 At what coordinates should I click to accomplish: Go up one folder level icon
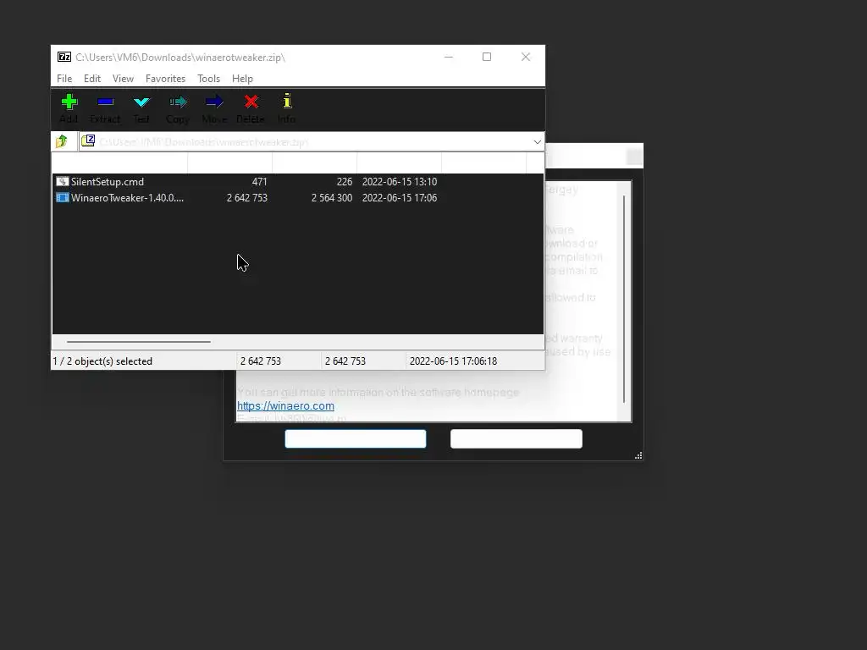(61, 141)
